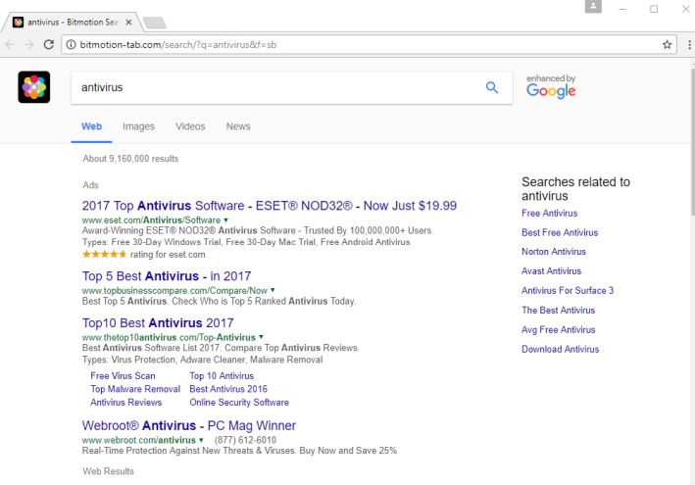Click the address bar URL text
Image resolution: width=695 pixels, height=485 pixels.
(x=178, y=45)
